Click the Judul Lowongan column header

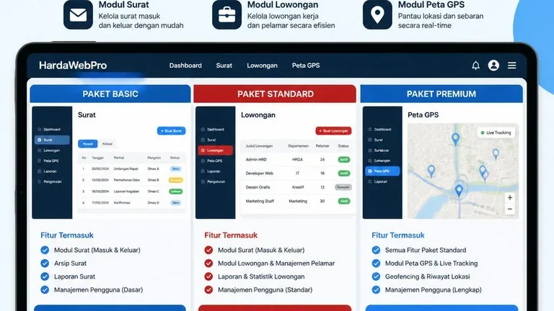click(x=259, y=146)
